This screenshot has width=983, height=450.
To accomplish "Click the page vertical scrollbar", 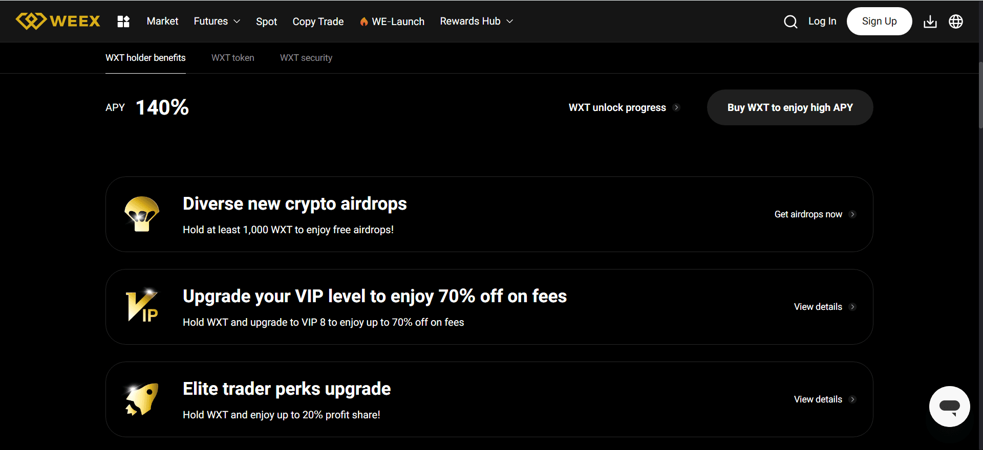I will pos(980,95).
